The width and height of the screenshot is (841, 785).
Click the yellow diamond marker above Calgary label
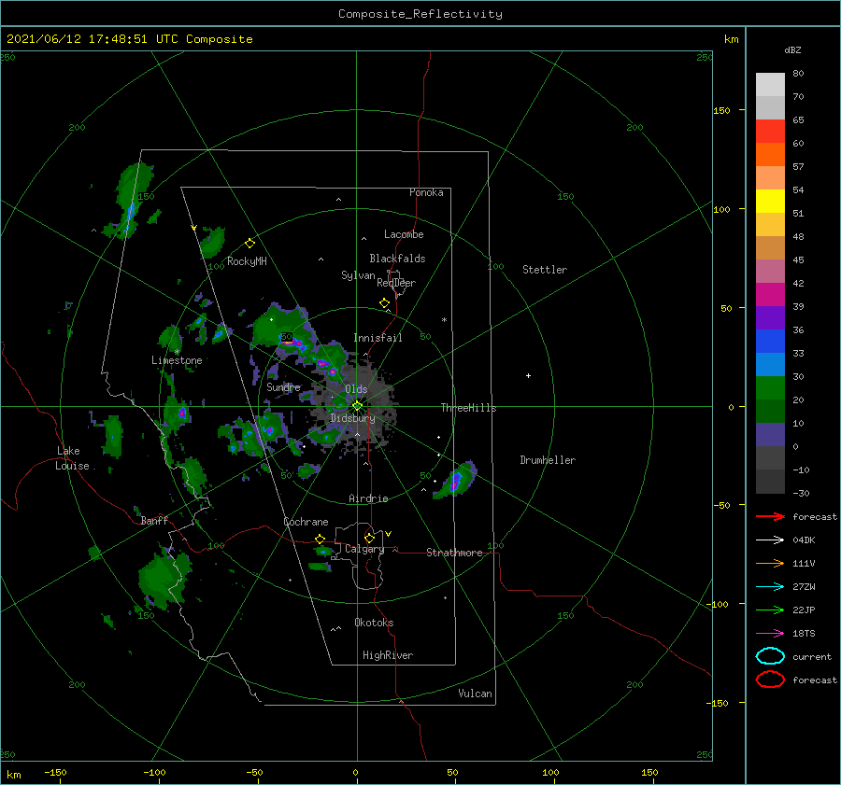coord(369,538)
